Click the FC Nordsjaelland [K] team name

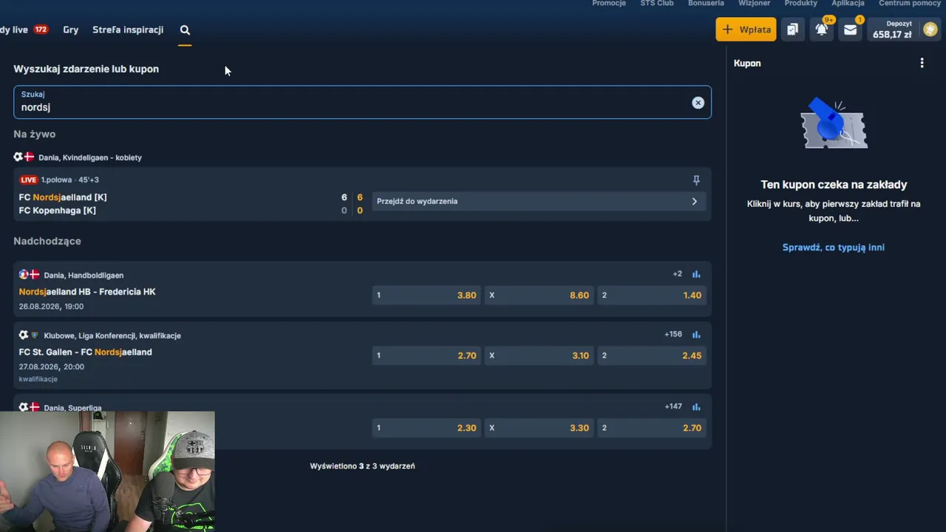coord(63,197)
